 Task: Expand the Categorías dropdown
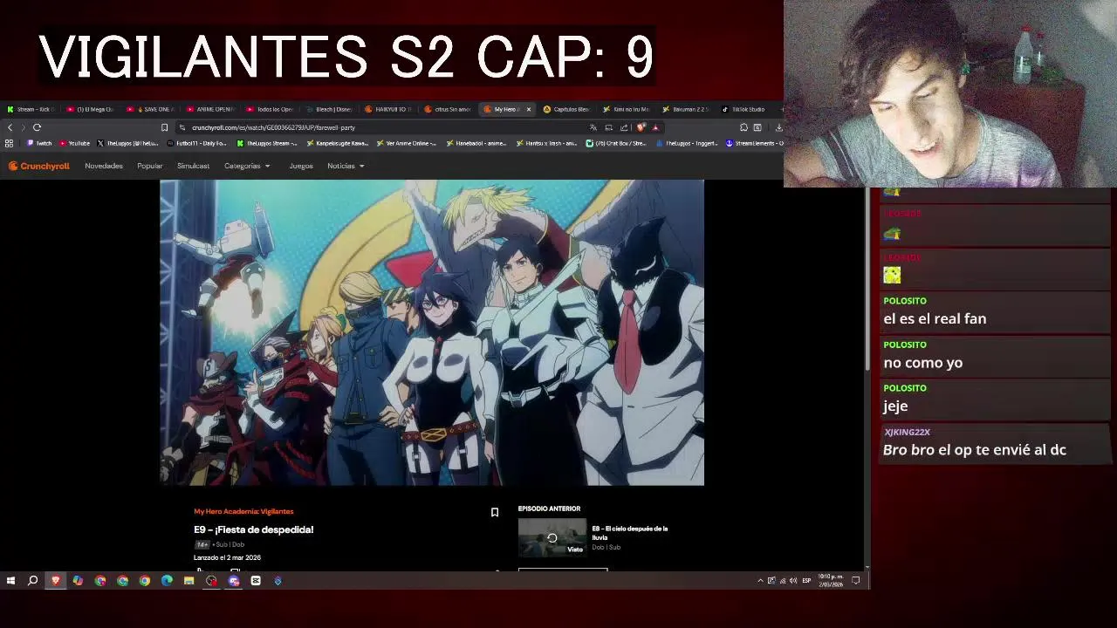pyautogui.click(x=247, y=166)
